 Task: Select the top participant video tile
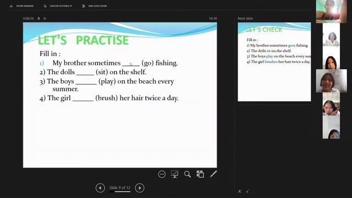[331, 11]
